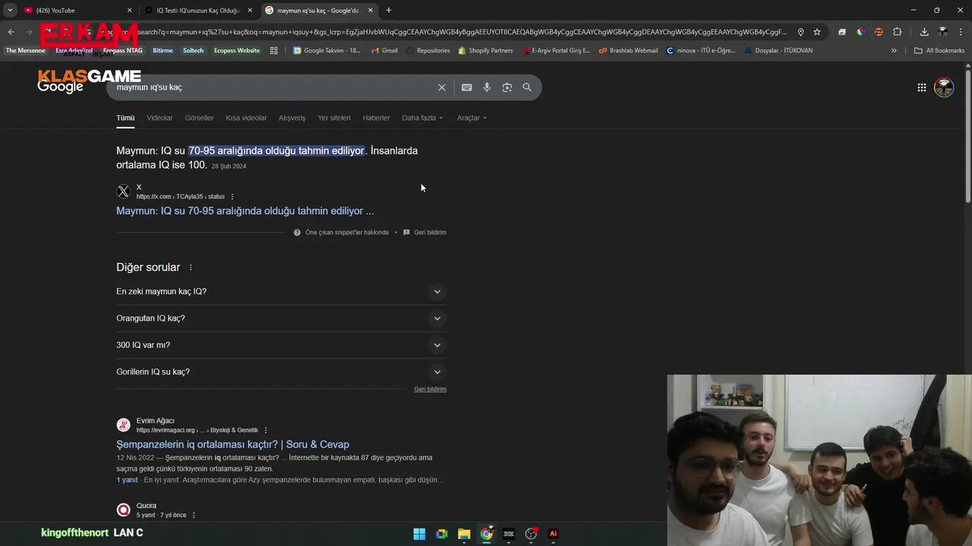Open the "Araçlar" tools dropdown
Viewport: 972px width, 546px height.
coord(472,118)
